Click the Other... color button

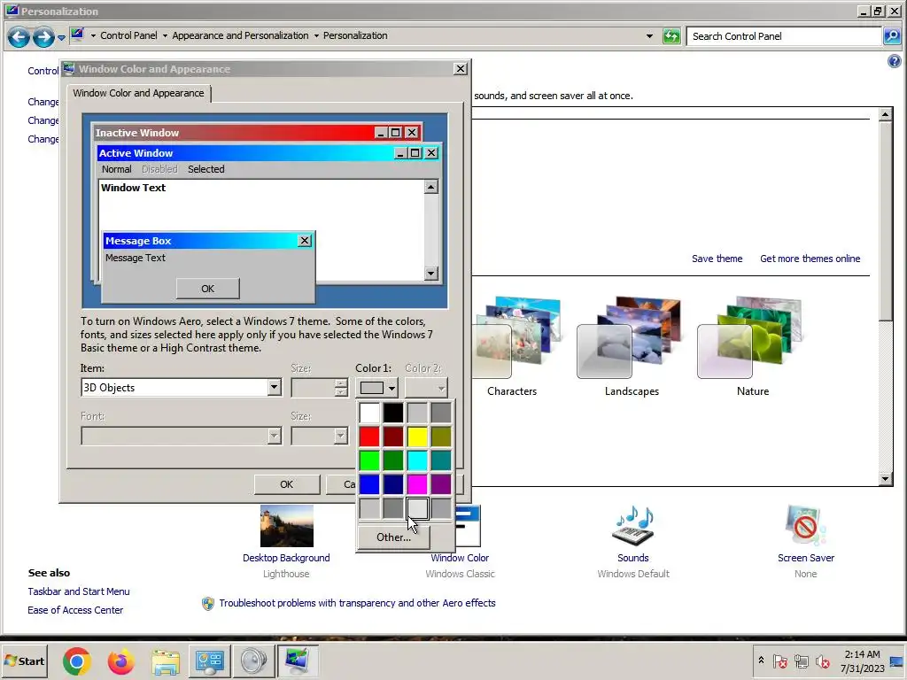[x=394, y=537]
